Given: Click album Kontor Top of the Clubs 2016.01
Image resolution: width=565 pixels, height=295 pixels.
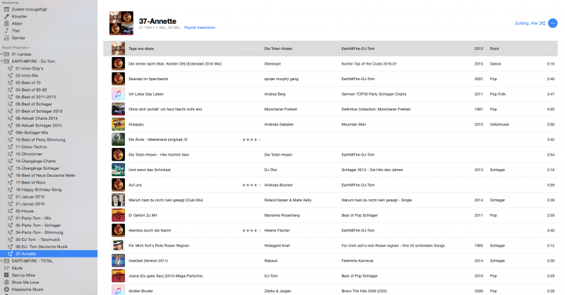Looking at the screenshot, I should tap(369, 64).
